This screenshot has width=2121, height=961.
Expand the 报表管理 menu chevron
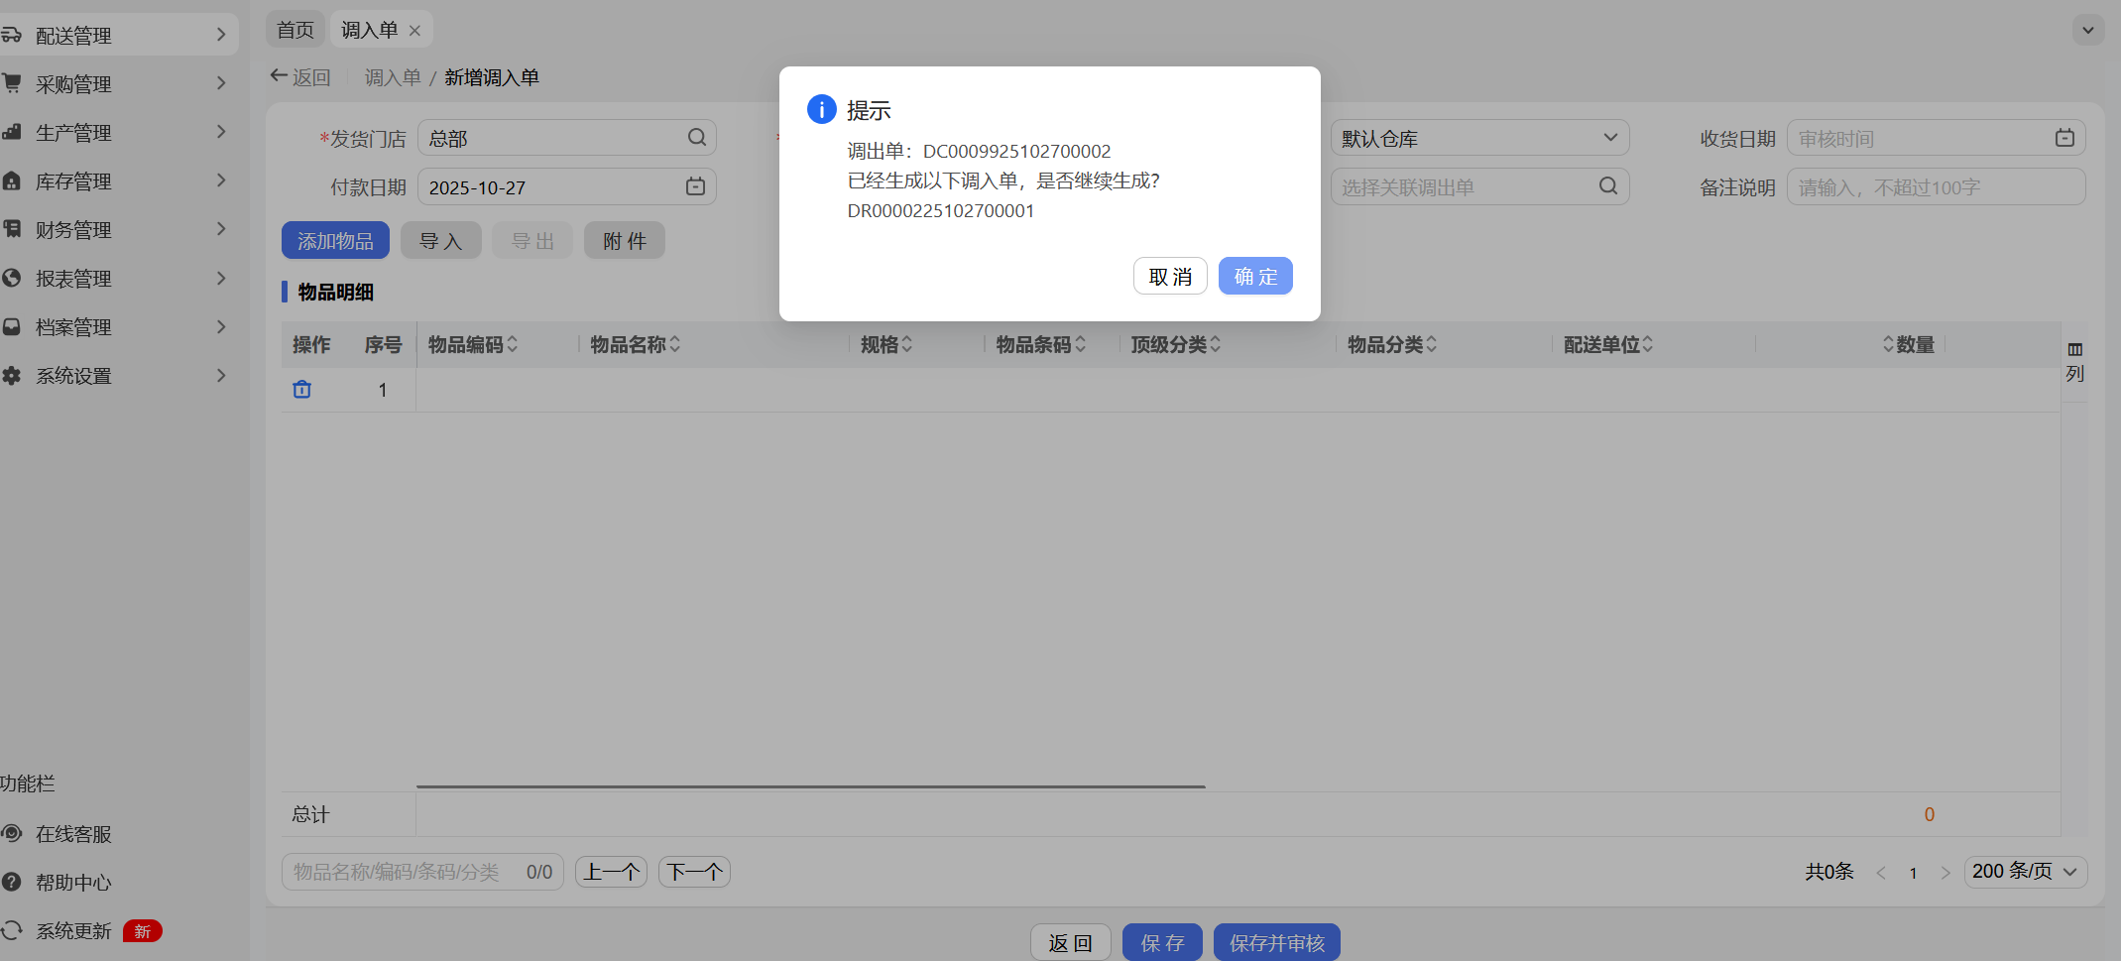coord(221,278)
